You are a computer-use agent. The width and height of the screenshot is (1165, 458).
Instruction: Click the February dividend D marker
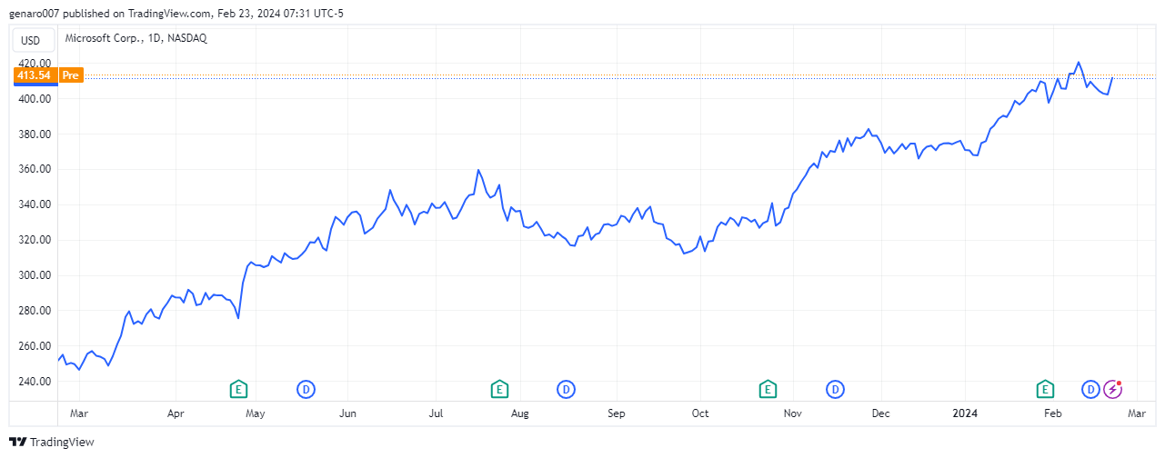pyautogui.click(x=1090, y=390)
